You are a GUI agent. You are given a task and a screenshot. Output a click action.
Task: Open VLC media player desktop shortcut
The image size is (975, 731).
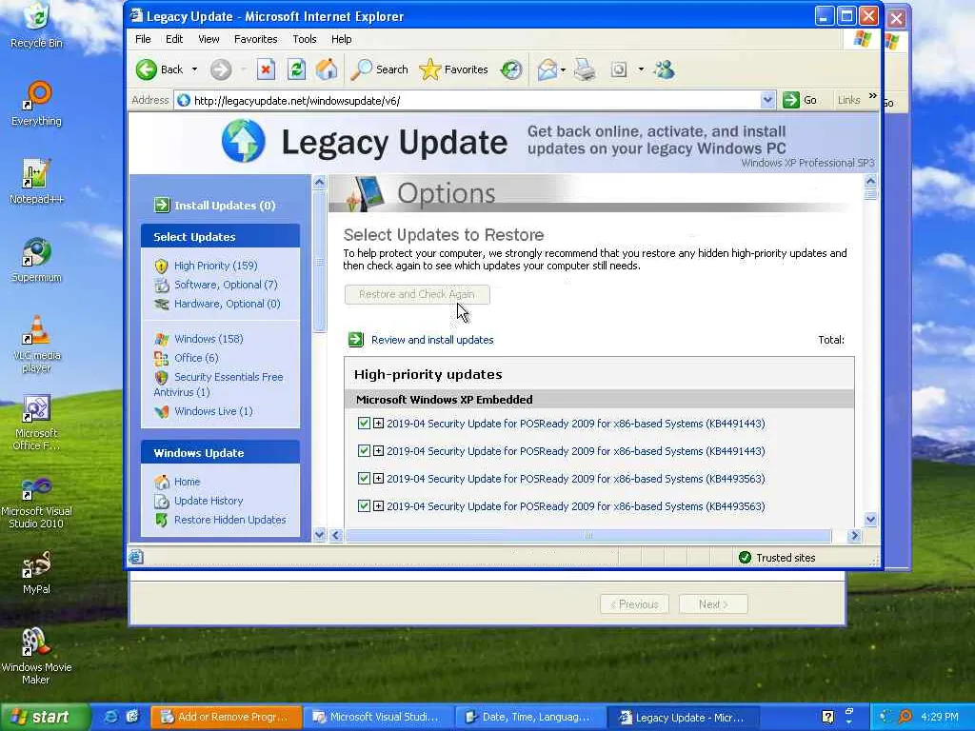pos(36,344)
